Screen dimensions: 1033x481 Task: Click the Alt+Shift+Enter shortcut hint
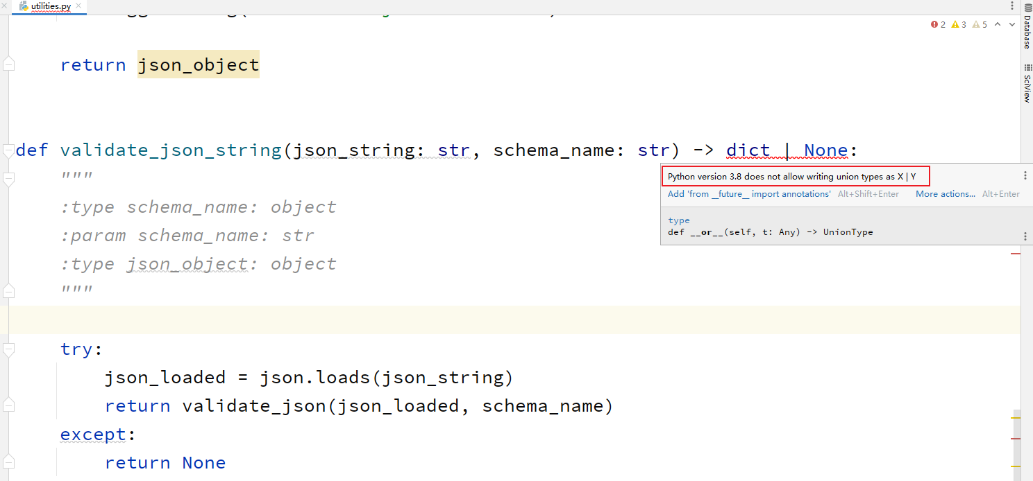(868, 194)
